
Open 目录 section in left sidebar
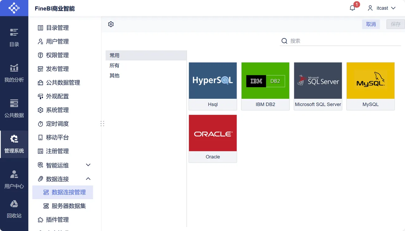pos(14,38)
